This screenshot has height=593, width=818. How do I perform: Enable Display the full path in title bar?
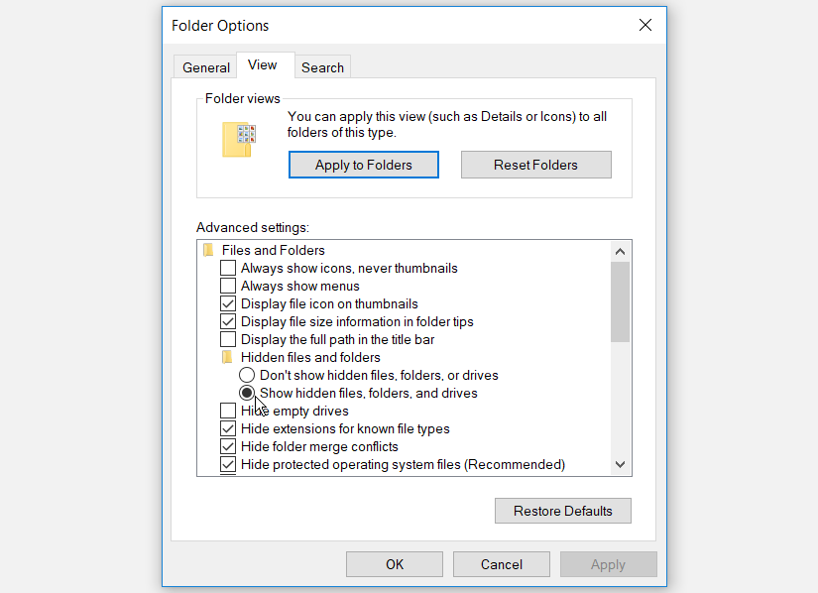228,339
